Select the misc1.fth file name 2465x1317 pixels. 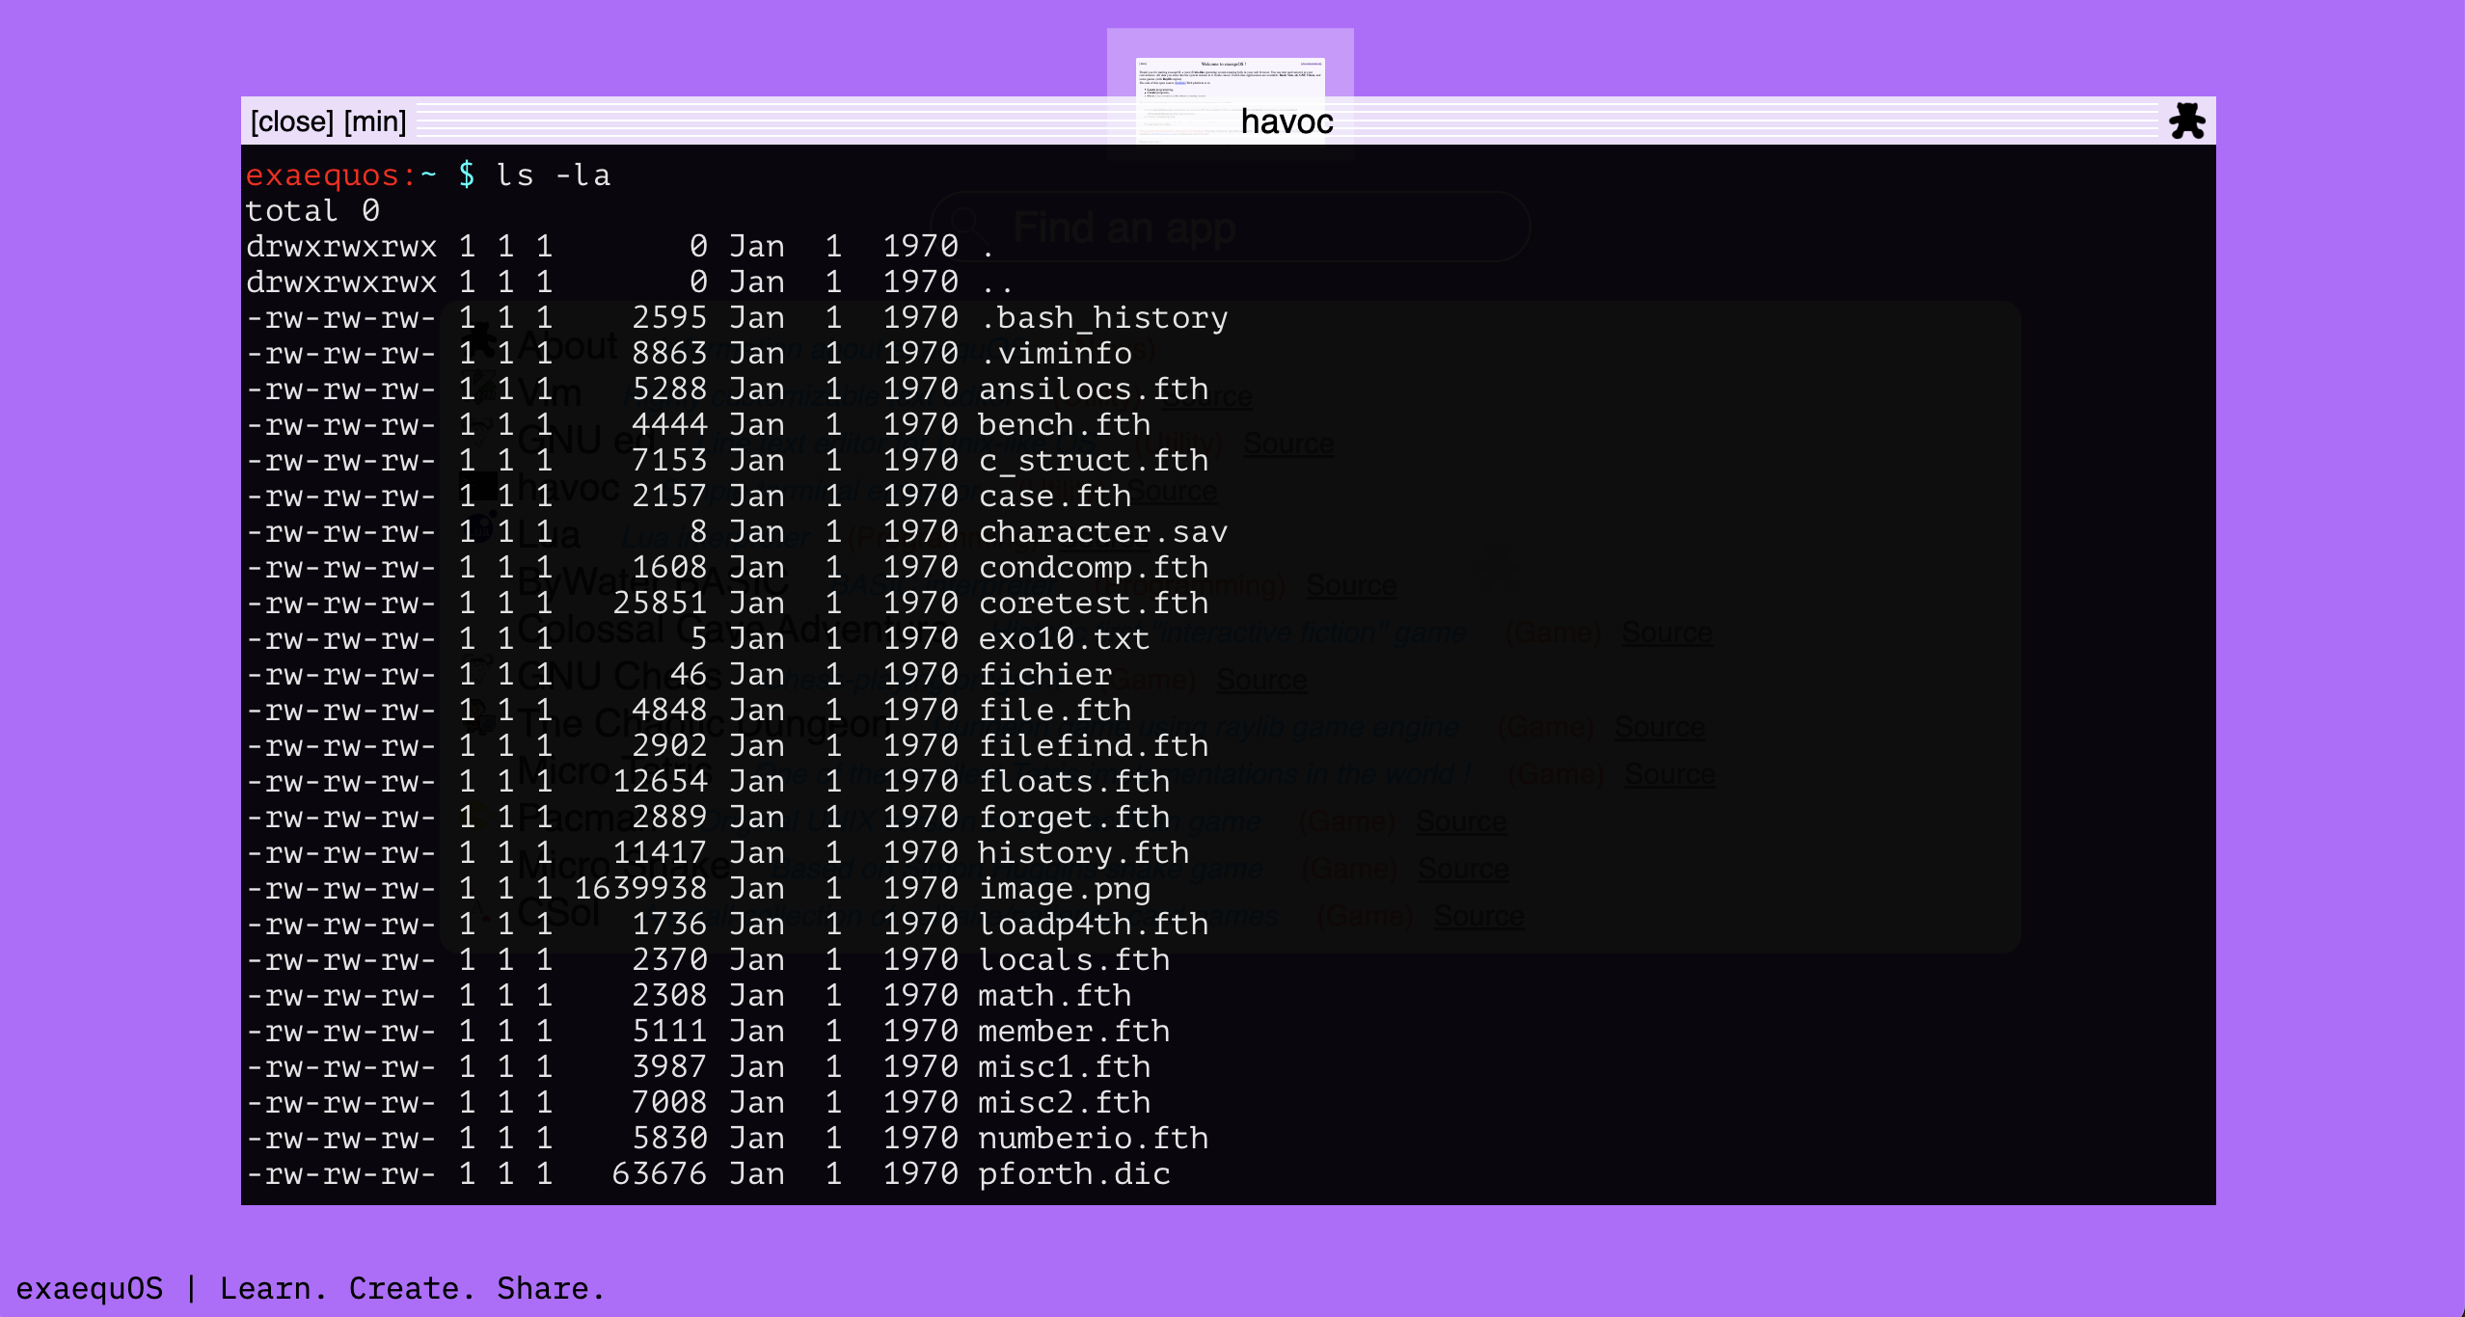[x=1065, y=1067]
